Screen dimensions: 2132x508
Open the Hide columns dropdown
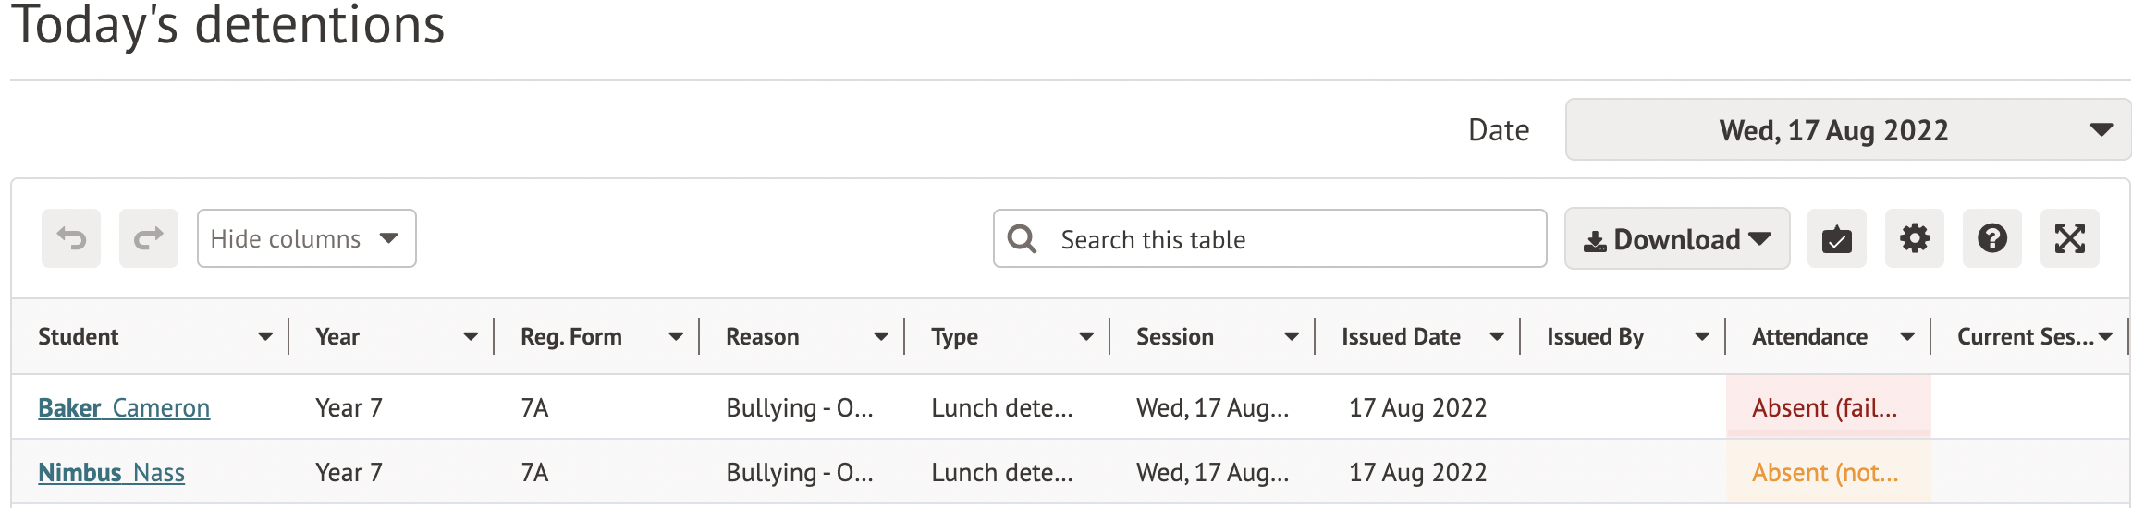306,239
